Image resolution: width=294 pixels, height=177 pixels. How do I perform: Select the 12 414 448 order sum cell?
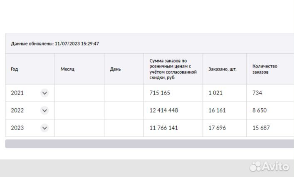163,111
